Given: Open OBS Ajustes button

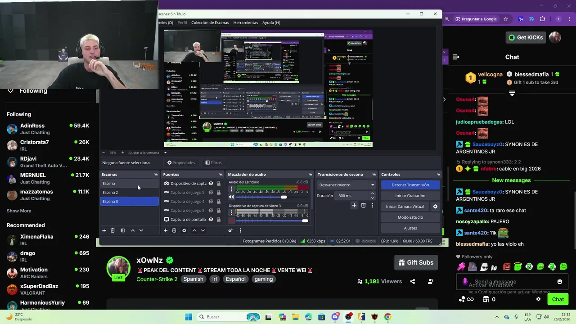Looking at the screenshot, I should coord(410,228).
